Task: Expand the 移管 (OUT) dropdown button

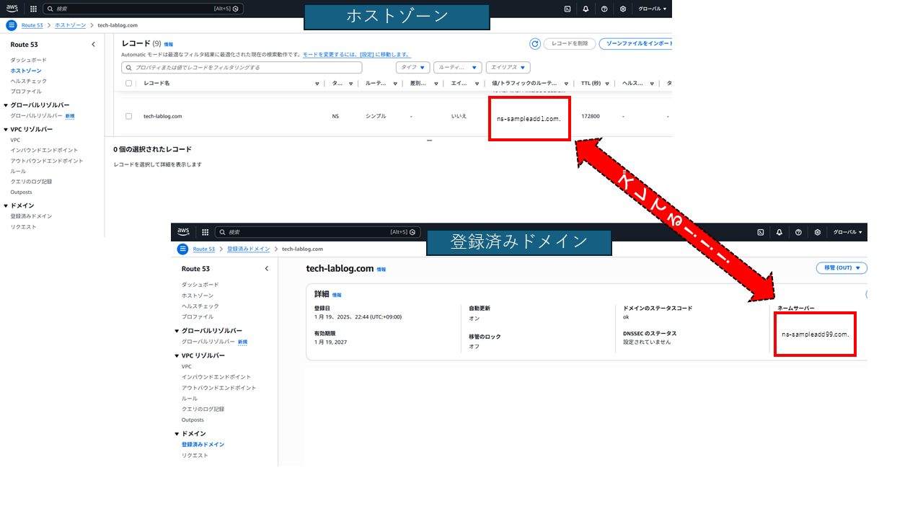Action: [841, 268]
